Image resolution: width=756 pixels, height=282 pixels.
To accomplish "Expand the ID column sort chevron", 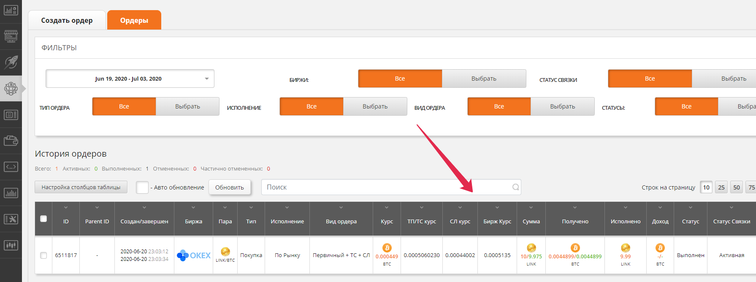I will (66, 208).
